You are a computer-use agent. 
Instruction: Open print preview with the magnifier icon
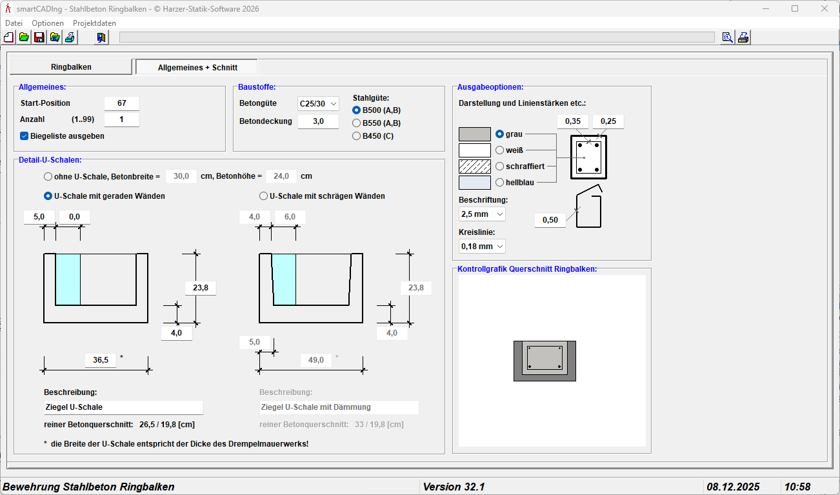click(728, 37)
